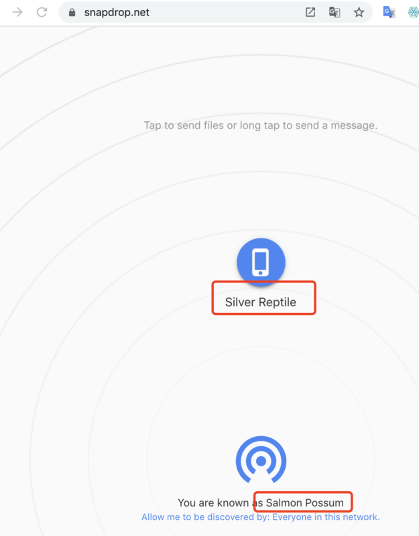Click the open-in-app icon in the address bar
Image resolution: width=419 pixels, height=536 pixels.
pyautogui.click(x=310, y=12)
